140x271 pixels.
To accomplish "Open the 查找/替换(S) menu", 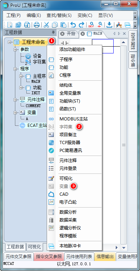I will pos(59,15).
